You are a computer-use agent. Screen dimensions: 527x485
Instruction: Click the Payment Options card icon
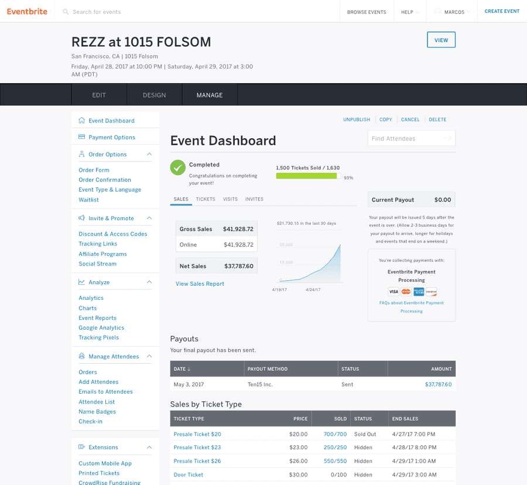pyautogui.click(x=83, y=136)
